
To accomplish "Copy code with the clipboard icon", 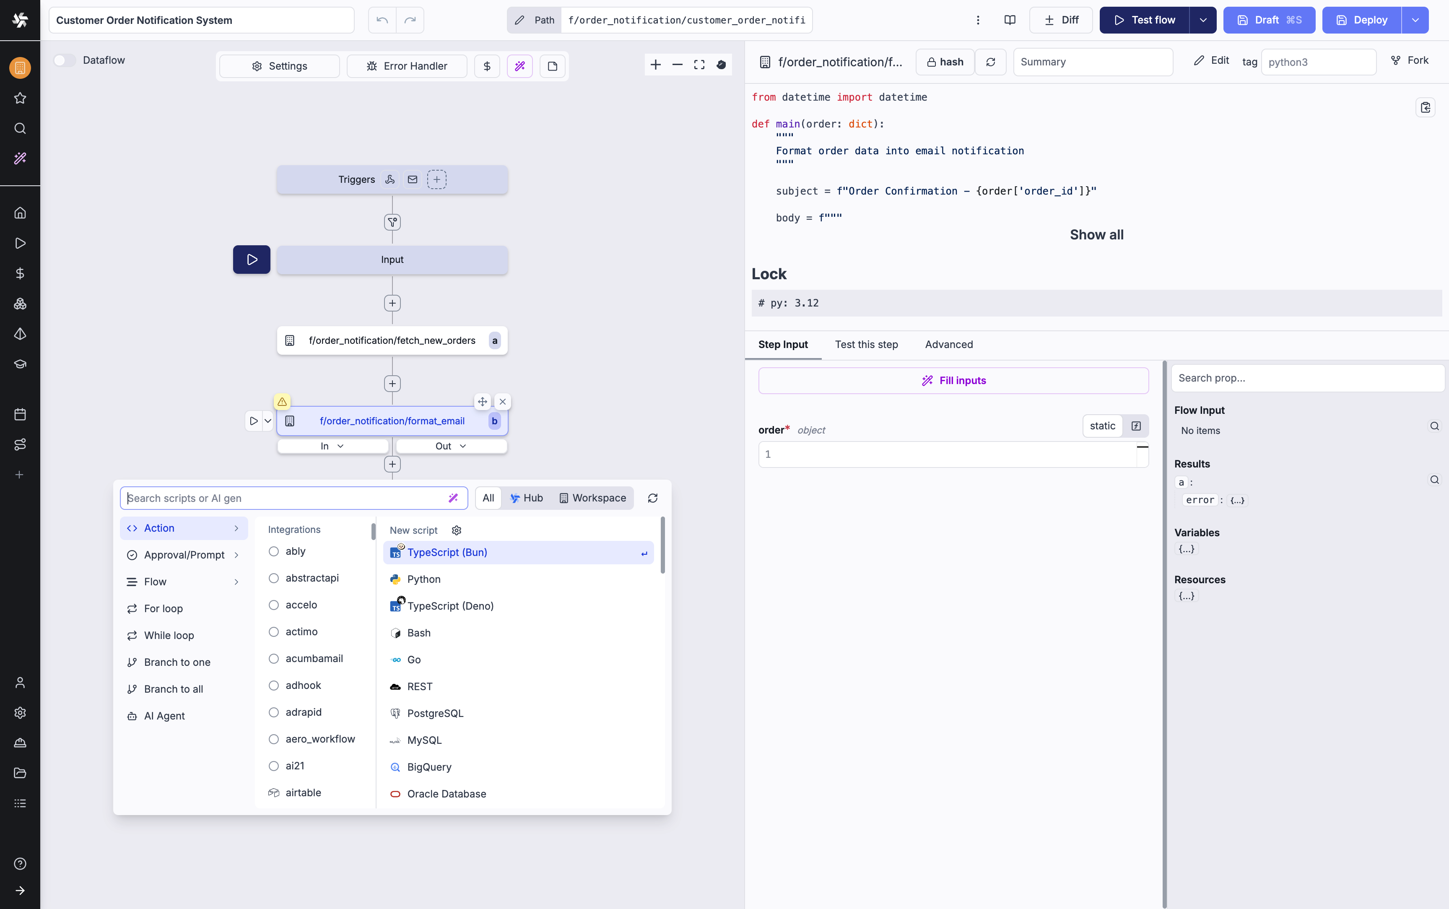I will (x=1425, y=108).
